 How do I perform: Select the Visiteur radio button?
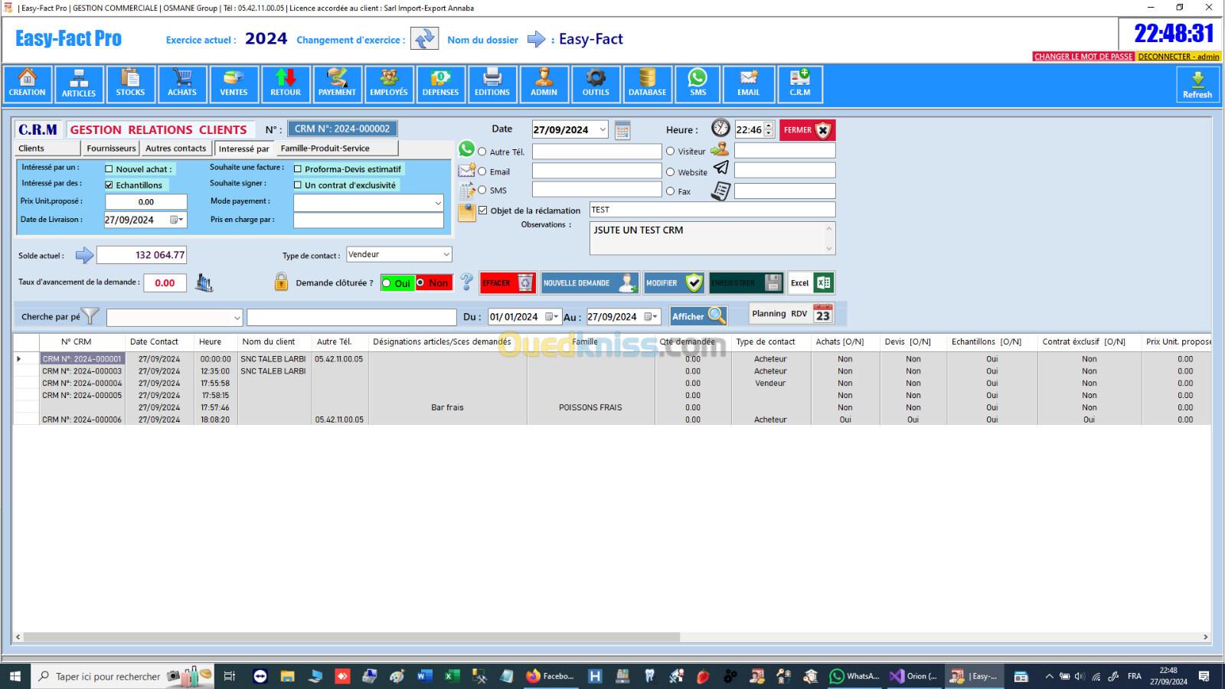pyautogui.click(x=671, y=152)
